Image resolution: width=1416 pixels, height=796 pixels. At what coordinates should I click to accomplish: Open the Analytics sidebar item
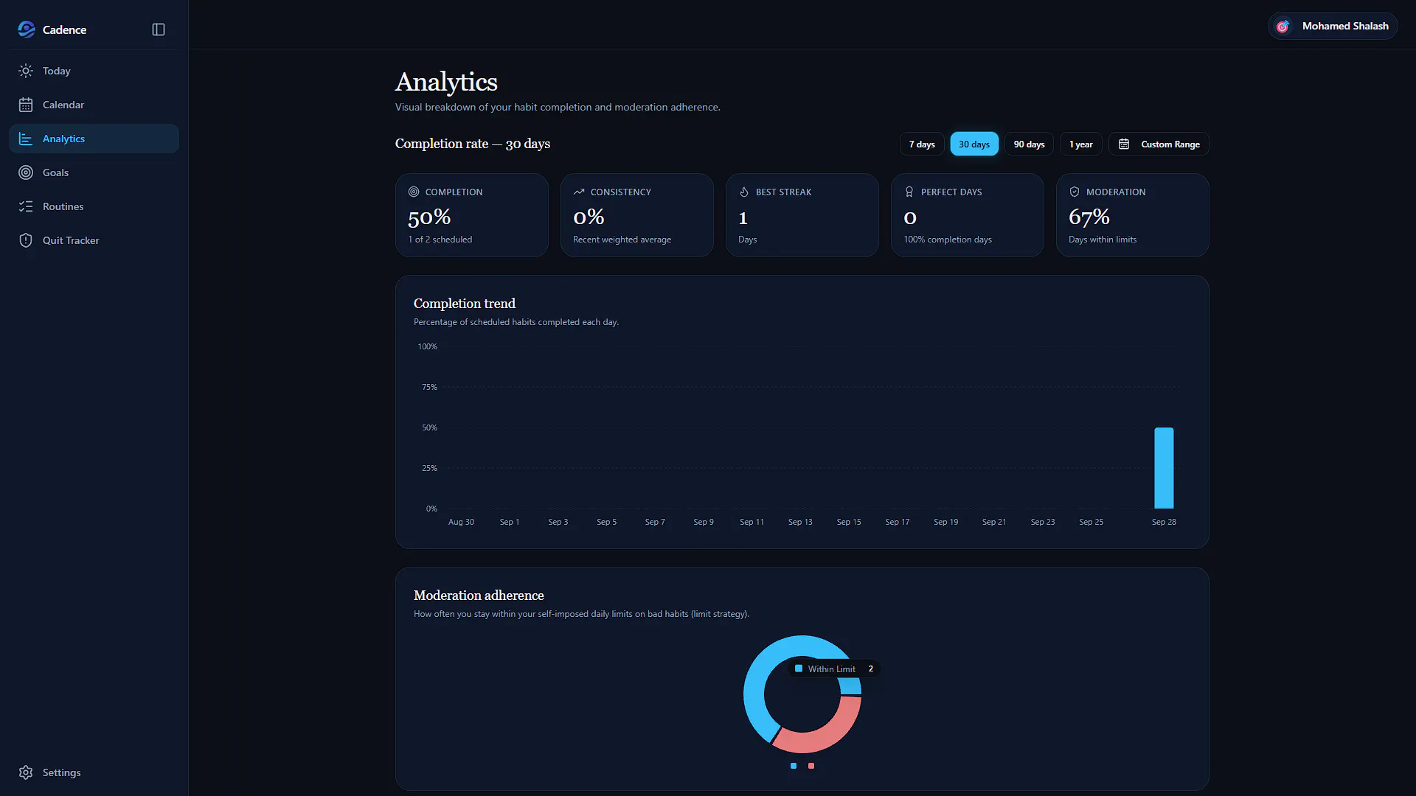94,139
